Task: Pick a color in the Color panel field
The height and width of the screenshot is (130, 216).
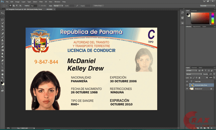Action: [200, 18]
